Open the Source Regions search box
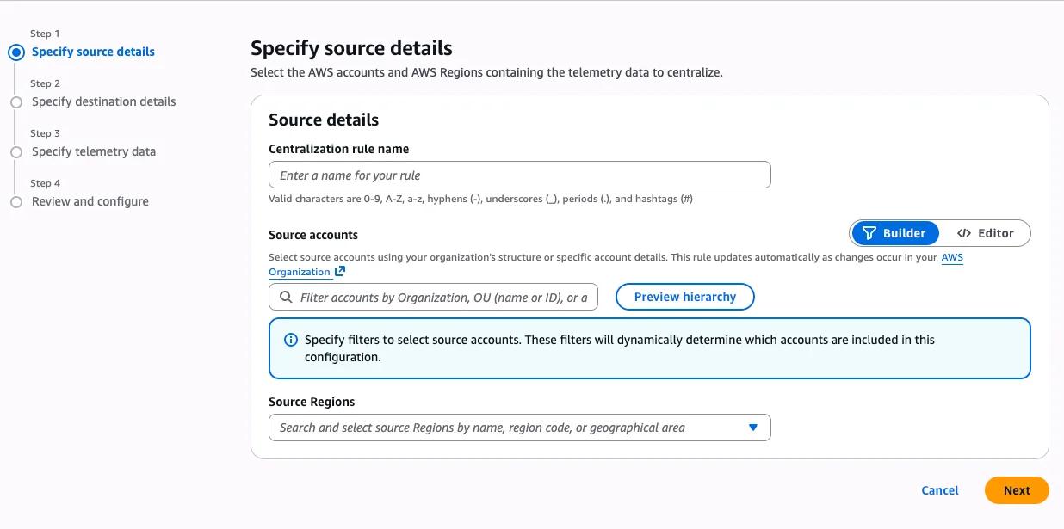 (508, 428)
